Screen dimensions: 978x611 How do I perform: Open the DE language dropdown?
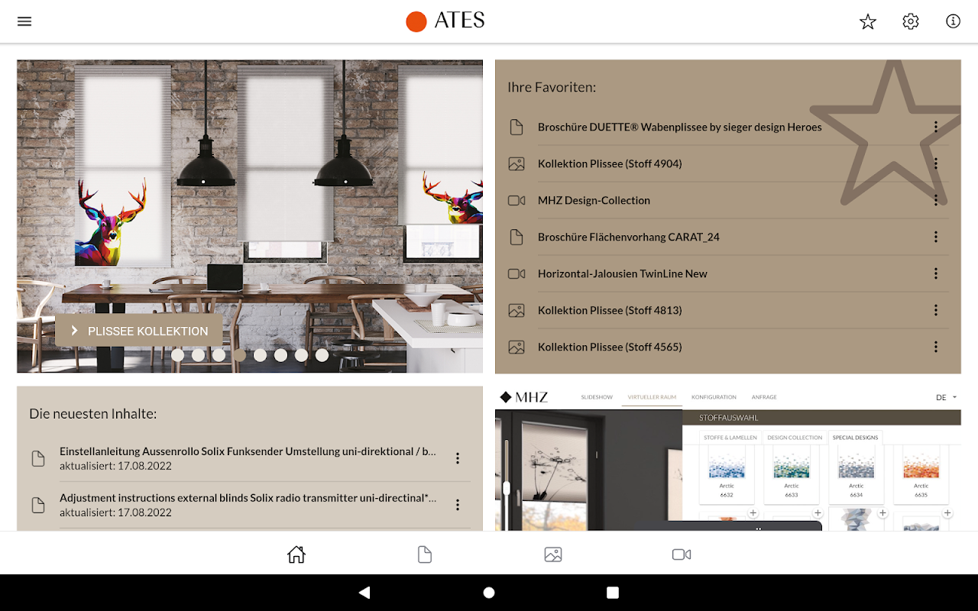coord(946,398)
